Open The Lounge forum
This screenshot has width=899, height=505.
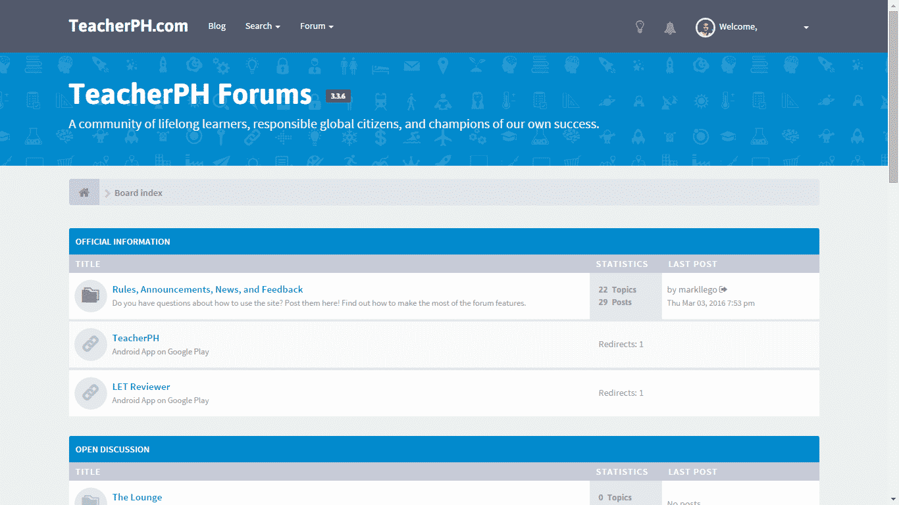point(137,497)
